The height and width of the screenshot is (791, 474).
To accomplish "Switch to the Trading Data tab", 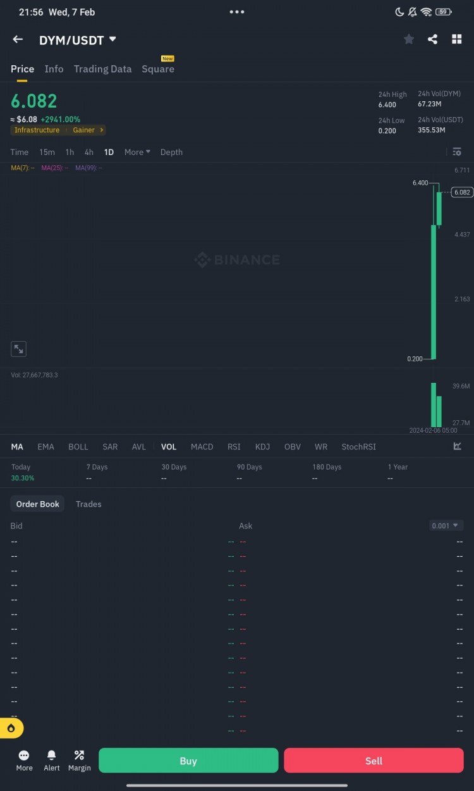I will point(102,69).
